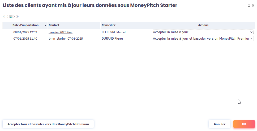
Task: Confirm with the orange OK button
Action: 244,124
